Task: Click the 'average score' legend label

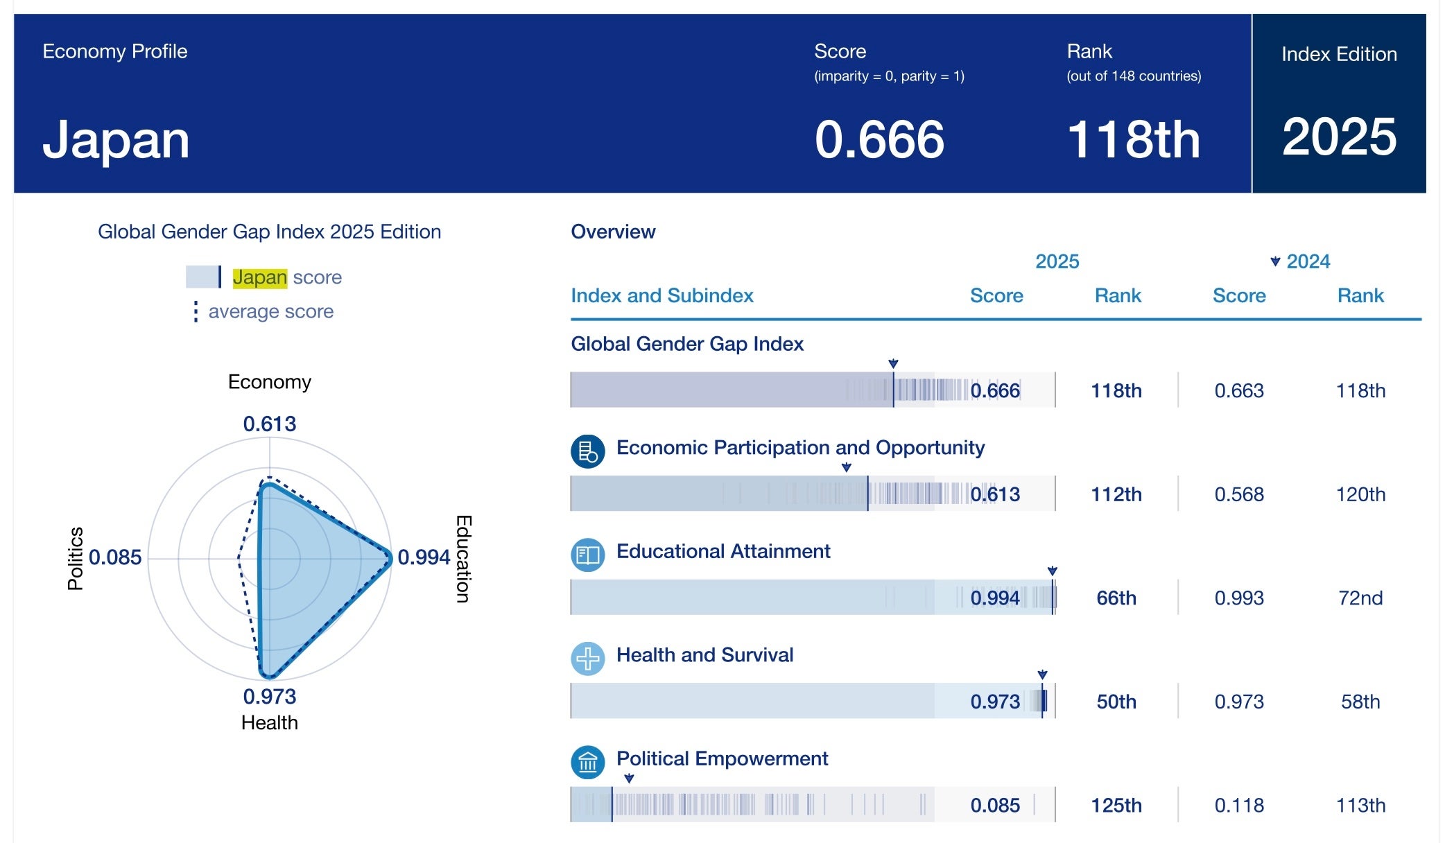Action: pos(271,311)
